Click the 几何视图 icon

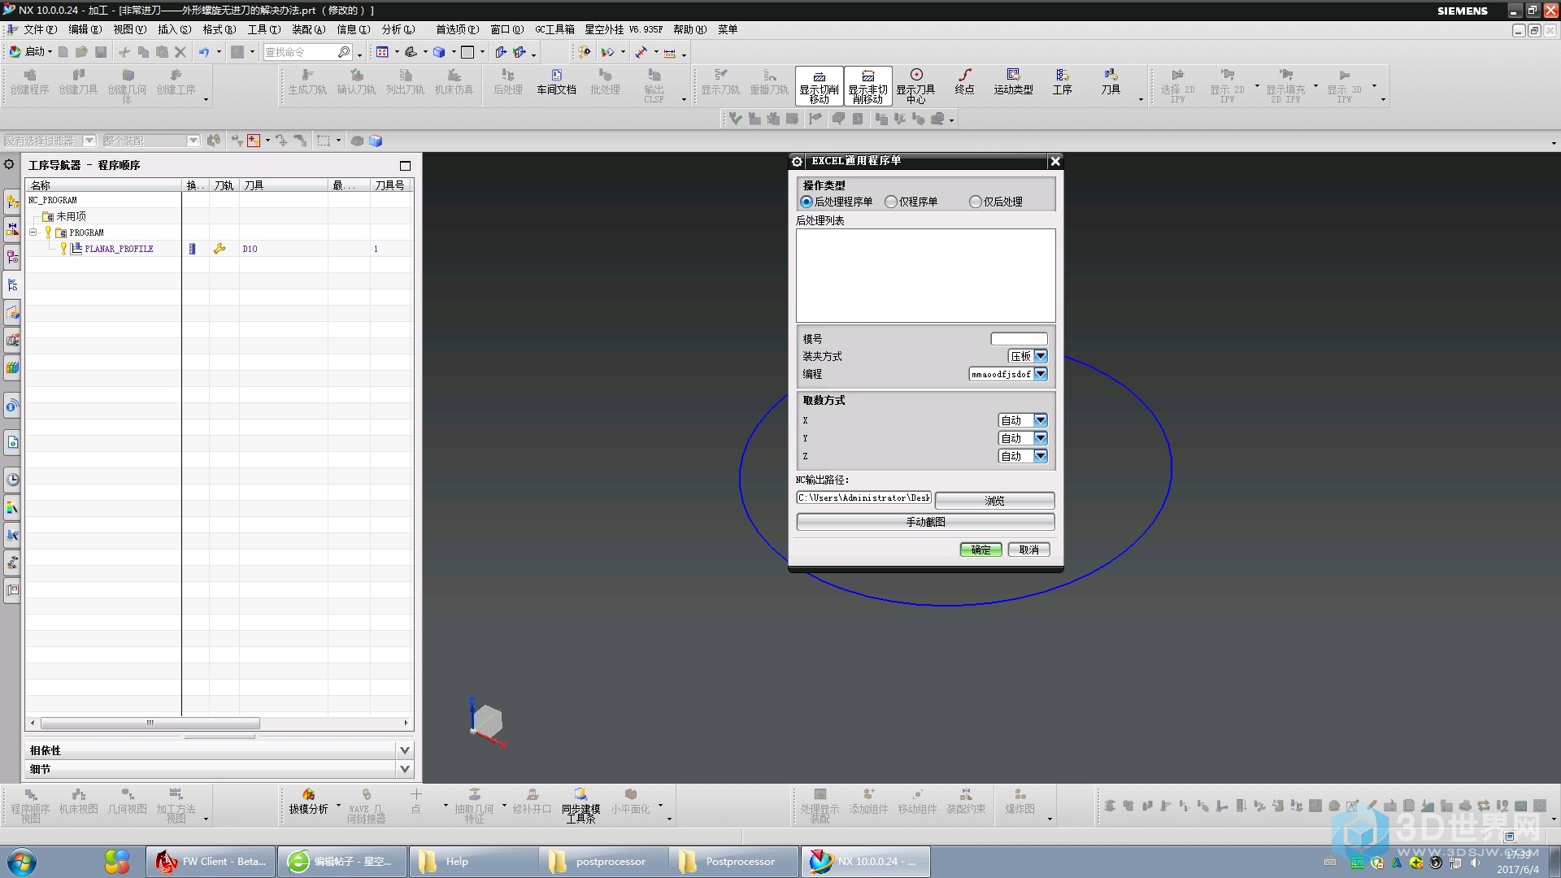(127, 802)
